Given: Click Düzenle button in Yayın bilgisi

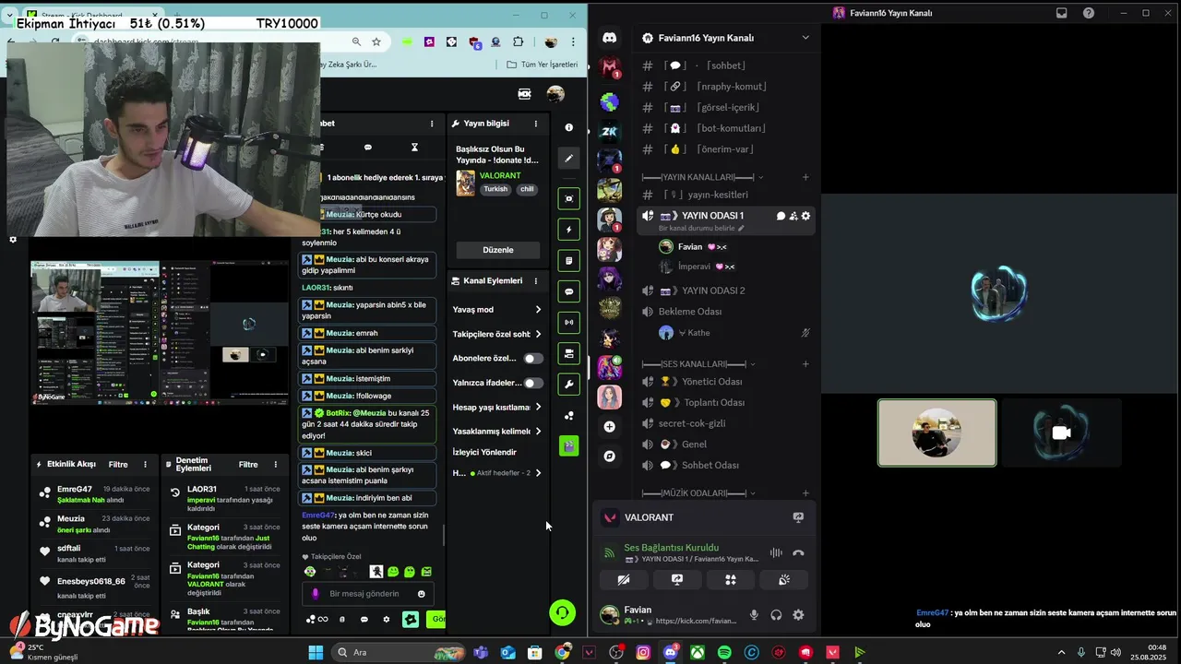Looking at the screenshot, I should coord(498,250).
